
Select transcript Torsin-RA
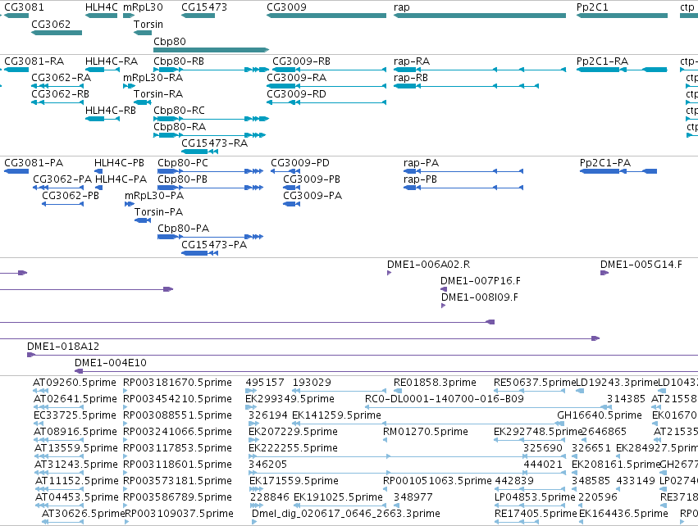[158, 94]
